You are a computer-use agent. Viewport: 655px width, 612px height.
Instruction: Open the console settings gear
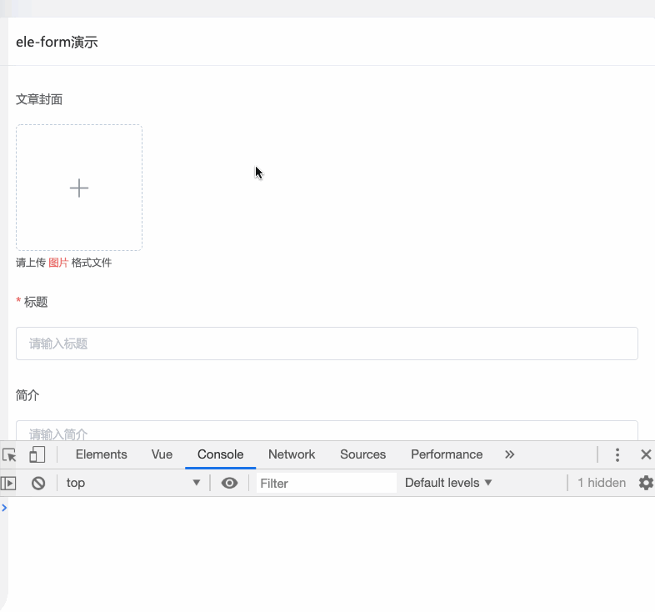point(646,483)
